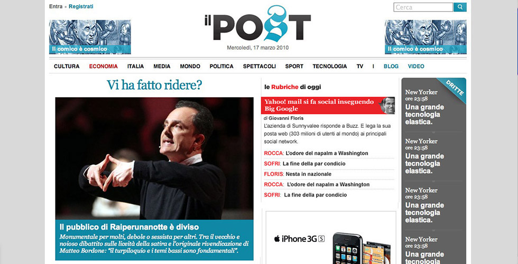Image resolution: width=518 pixels, height=264 pixels.
Task: Click the Entra login link
Action: click(56, 6)
